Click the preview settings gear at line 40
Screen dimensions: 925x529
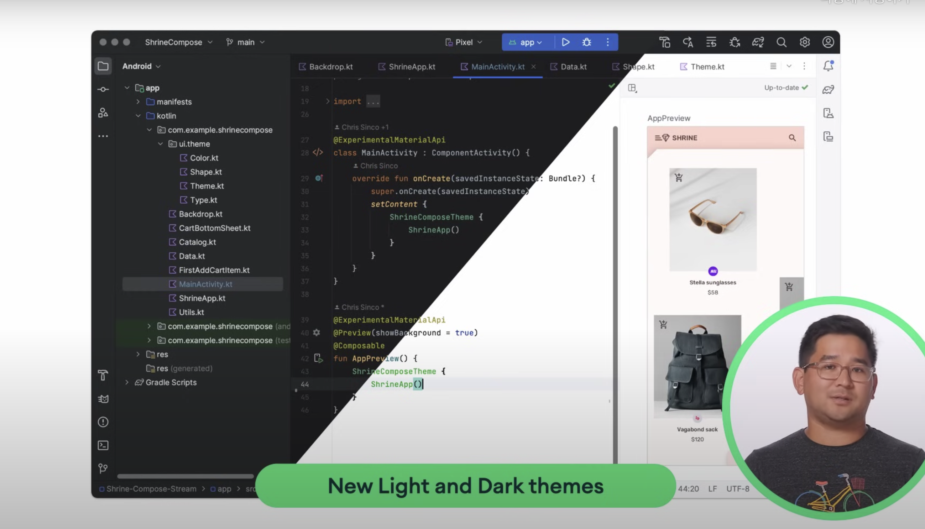pyautogui.click(x=317, y=332)
